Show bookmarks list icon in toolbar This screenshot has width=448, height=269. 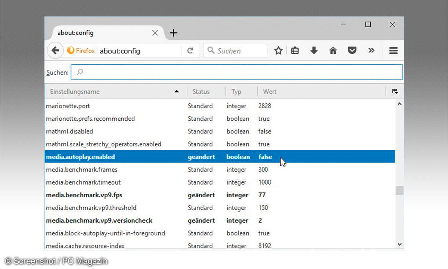click(x=295, y=50)
